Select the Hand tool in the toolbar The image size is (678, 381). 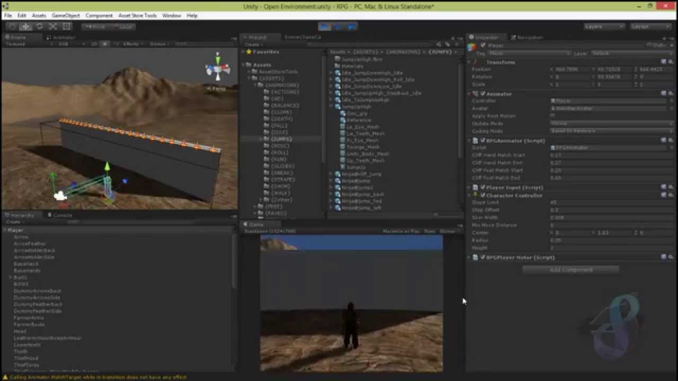(12, 26)
